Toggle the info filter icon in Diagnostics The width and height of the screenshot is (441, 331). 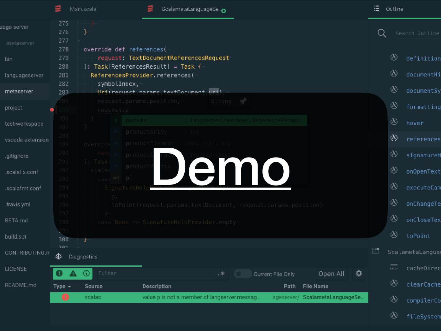click(86, 273)
